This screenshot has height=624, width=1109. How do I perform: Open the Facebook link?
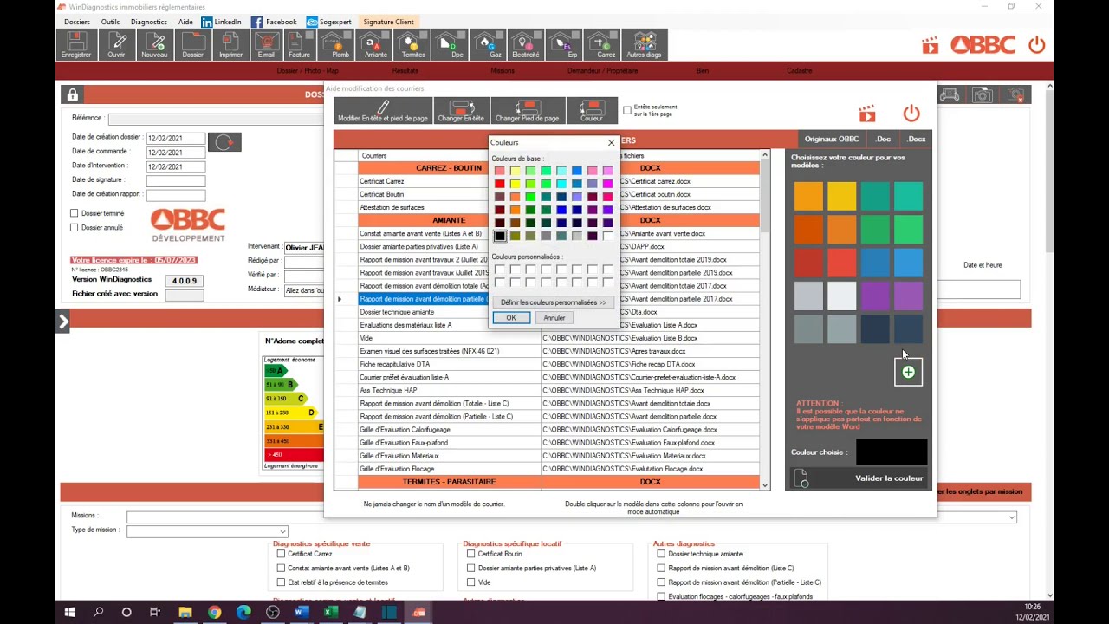(x=274, y=22)
